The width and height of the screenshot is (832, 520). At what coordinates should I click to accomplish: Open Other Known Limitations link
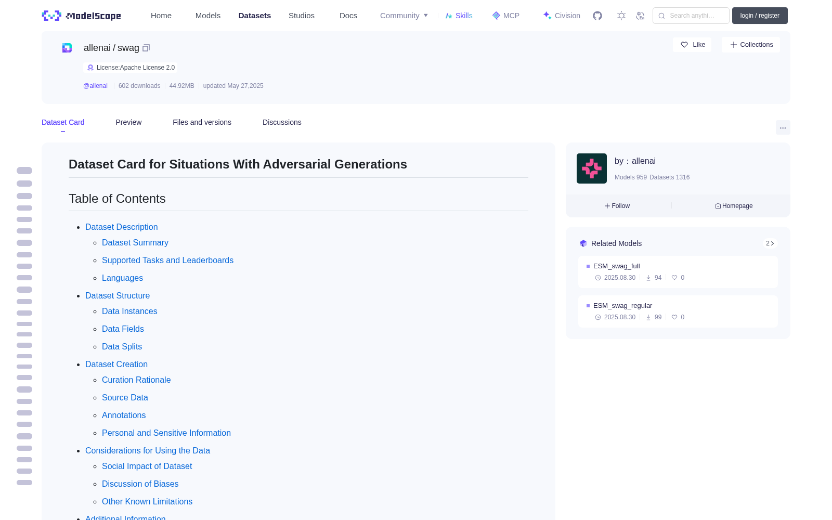click(x=147, y=501)
